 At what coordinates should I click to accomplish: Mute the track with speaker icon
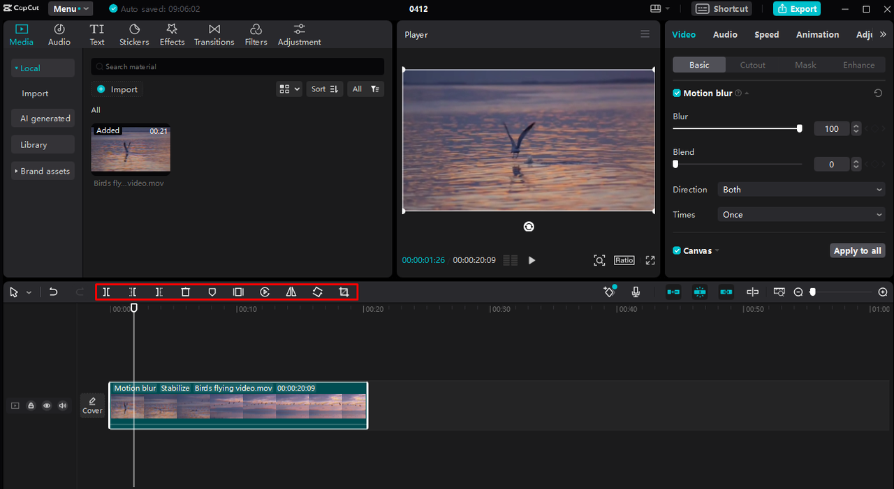coord(63,405)
